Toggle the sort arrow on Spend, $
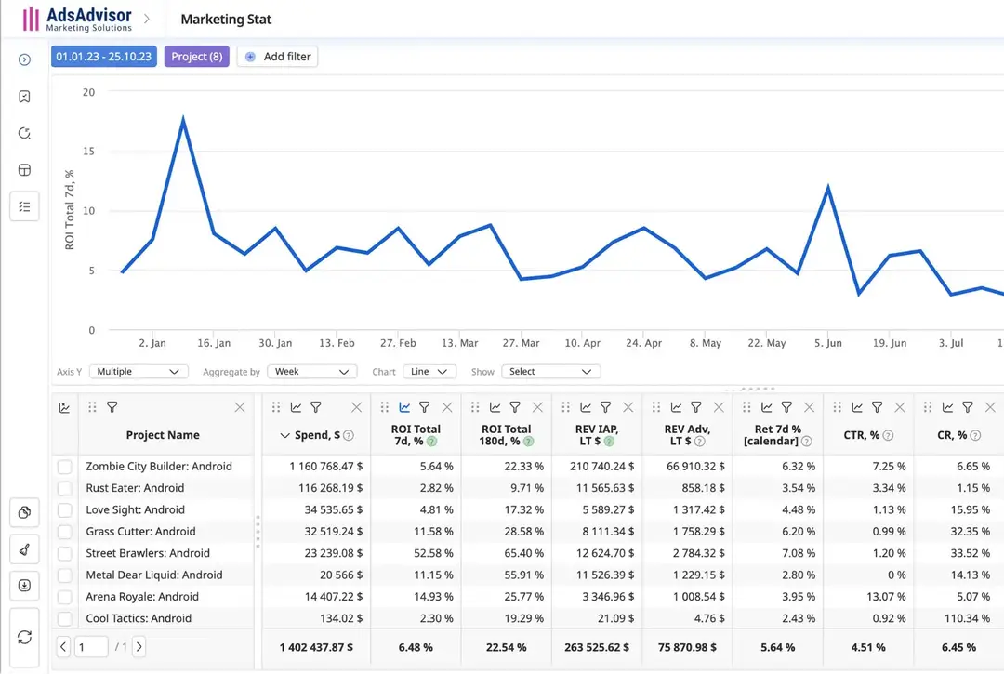This screenshot has width=1004, height=674. [285, 435]
